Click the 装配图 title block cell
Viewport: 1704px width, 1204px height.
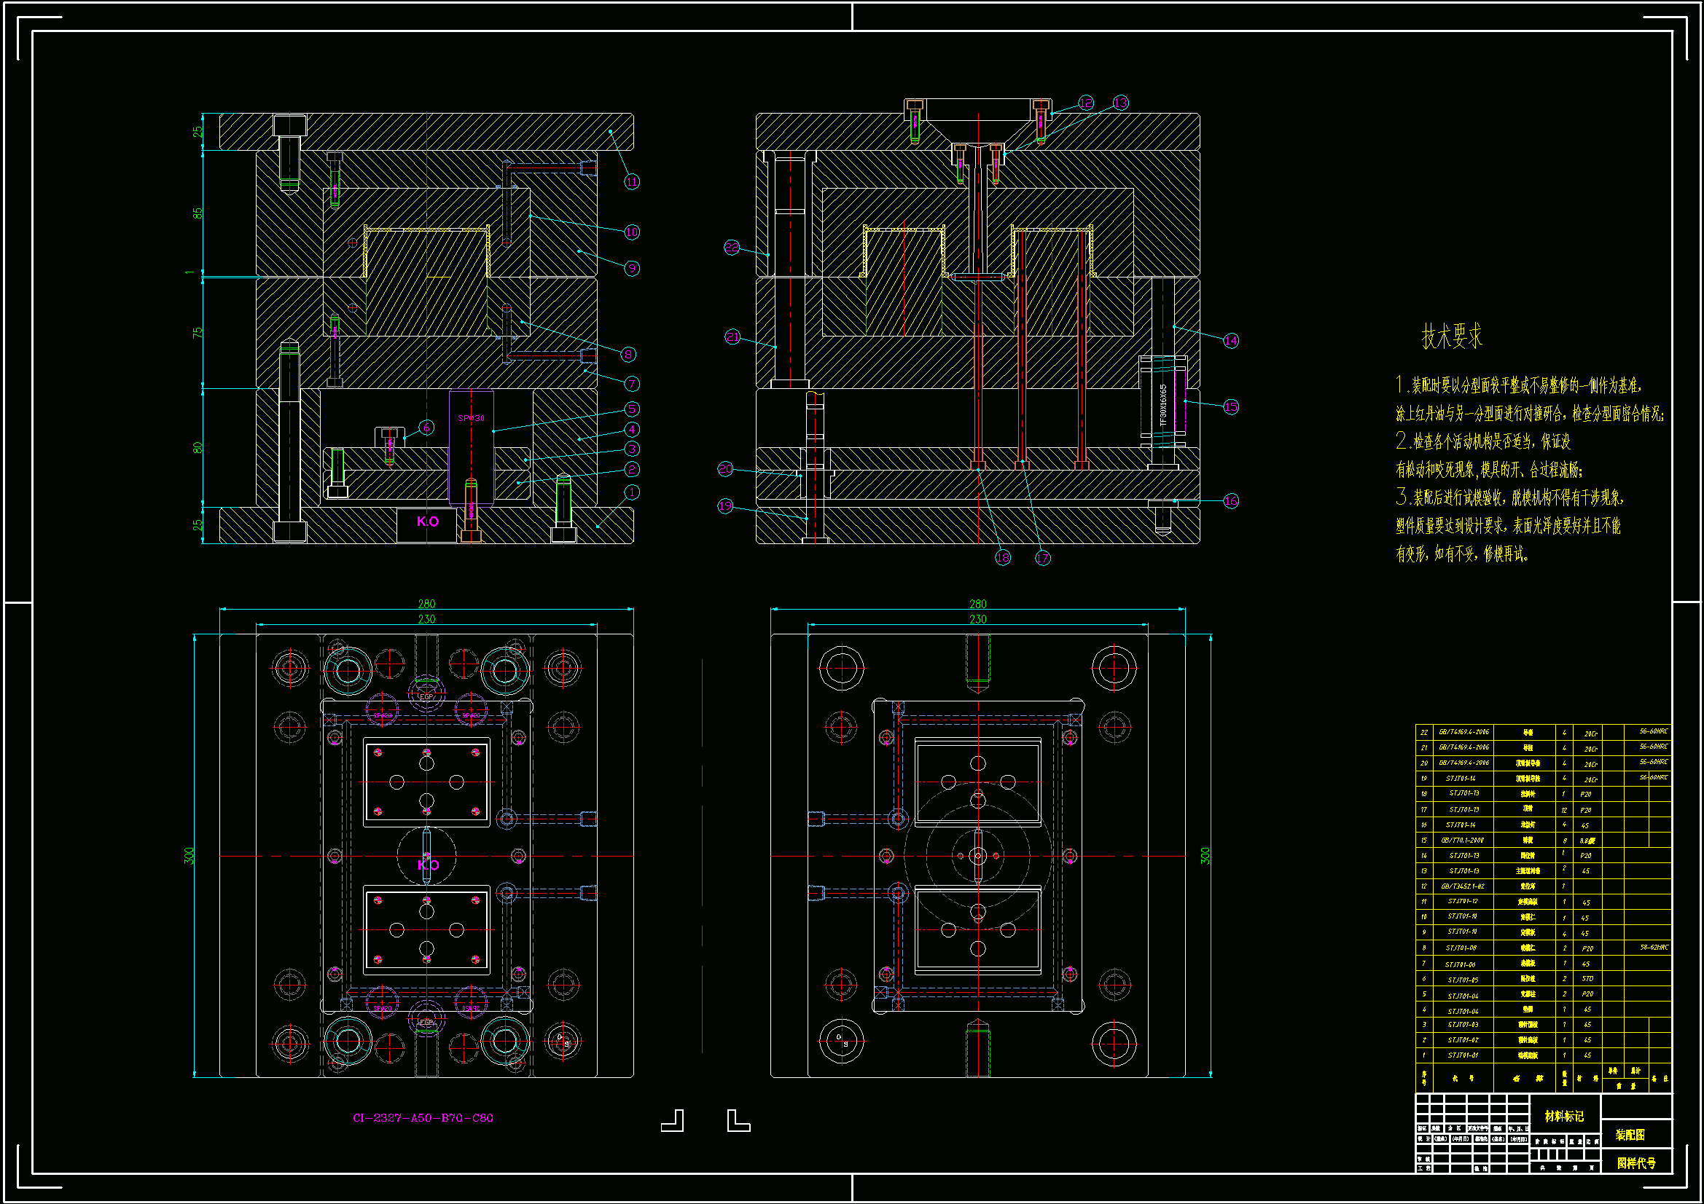[x=1630, y=1135]
